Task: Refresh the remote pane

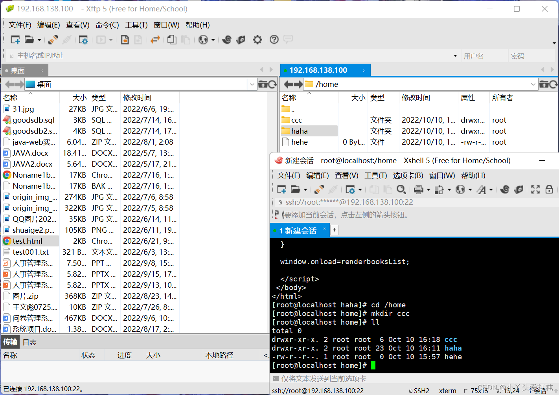Action: pyautogui.click(x=553, y=85)
